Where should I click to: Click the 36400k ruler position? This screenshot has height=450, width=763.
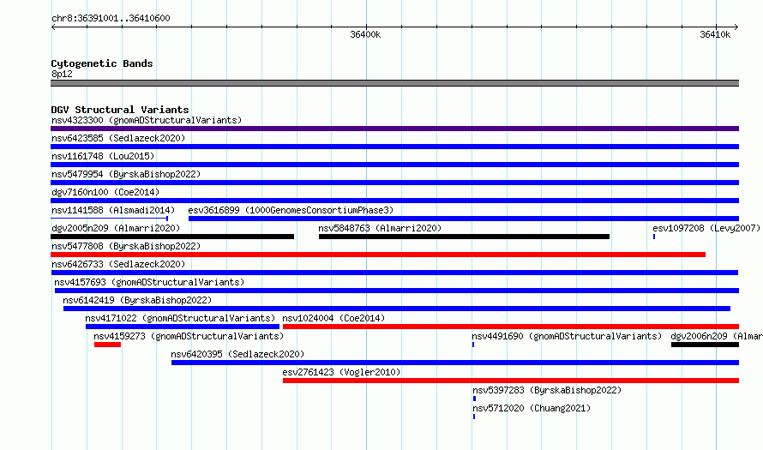tap(365, 34)
